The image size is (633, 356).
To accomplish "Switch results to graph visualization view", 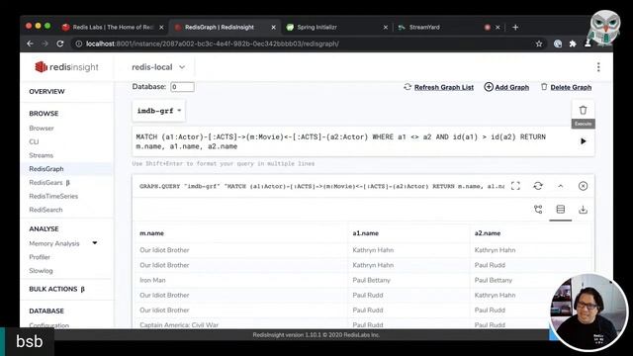I will pyautogui.click(x=538, y=210).
